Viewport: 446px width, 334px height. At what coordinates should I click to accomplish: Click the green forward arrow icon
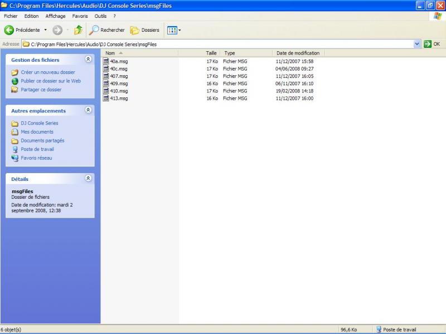click(x=57, y=30)
